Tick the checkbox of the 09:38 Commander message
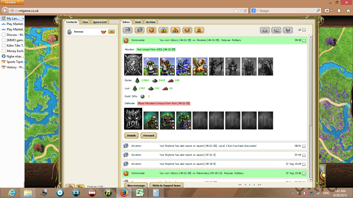353x198 pixels. click(304, 40)
